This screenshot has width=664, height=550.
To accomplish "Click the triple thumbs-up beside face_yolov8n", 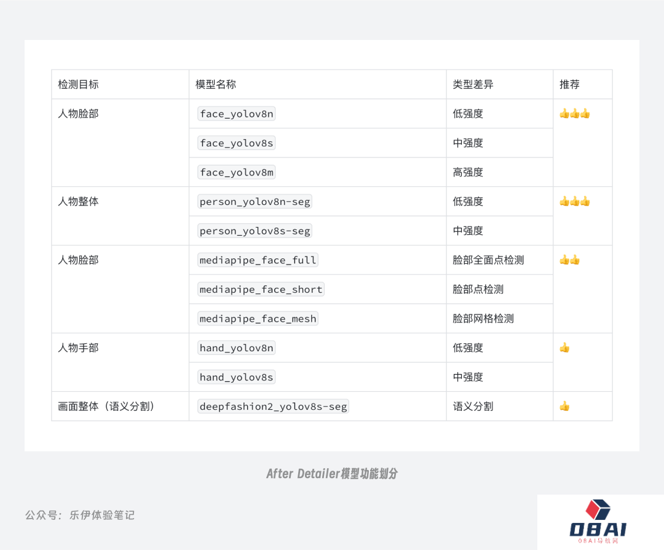I will click(574, 114).
